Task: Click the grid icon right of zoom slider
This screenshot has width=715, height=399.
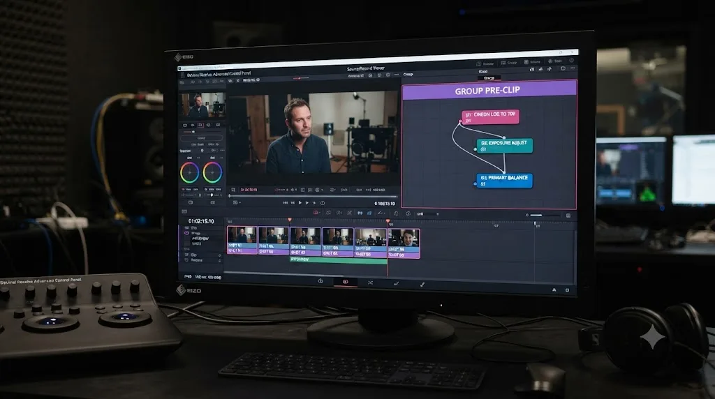Action: 568,216
